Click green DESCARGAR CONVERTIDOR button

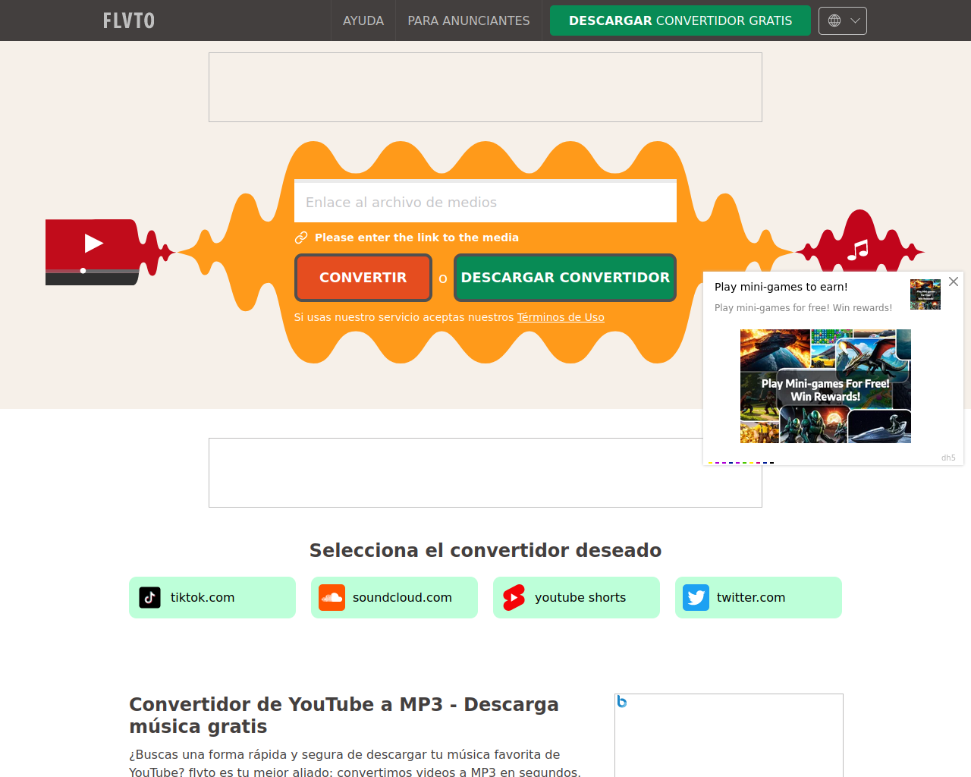[565, 278]
